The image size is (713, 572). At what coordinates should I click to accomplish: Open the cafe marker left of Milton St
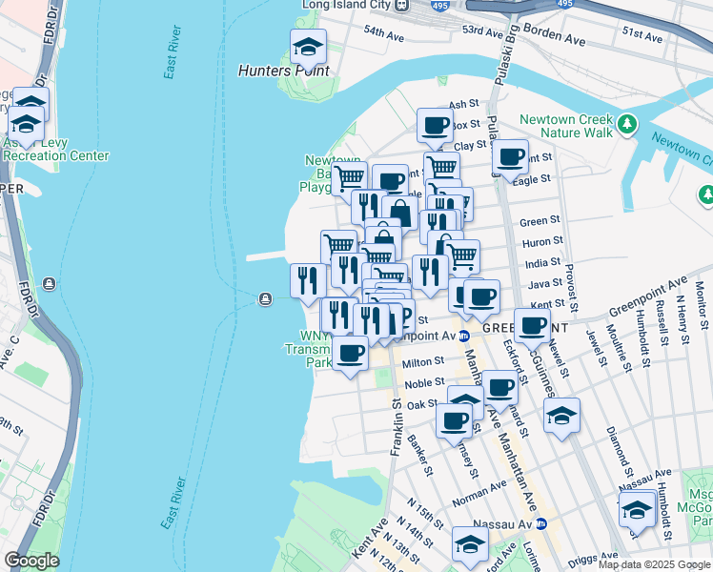pyautogui.click(x=351, y=352)
